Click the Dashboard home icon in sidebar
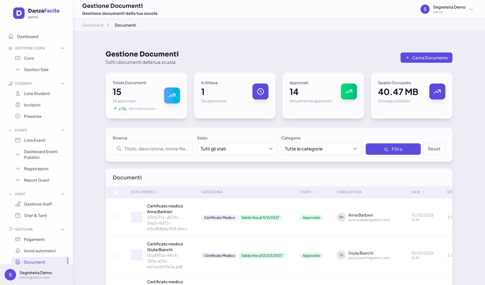The height and width of the screenshot is (285, 485). (11, 36)
